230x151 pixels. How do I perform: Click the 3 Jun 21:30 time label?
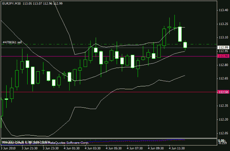(x=30, y=148)
